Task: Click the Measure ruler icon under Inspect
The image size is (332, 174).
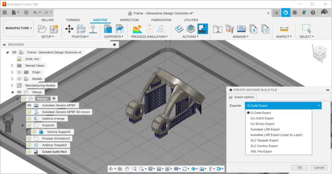Action: tap(284, 29)
